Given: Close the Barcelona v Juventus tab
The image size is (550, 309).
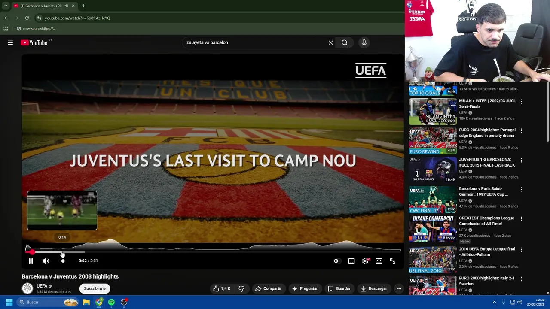Looking at the screenshot, I should (73, 6).
